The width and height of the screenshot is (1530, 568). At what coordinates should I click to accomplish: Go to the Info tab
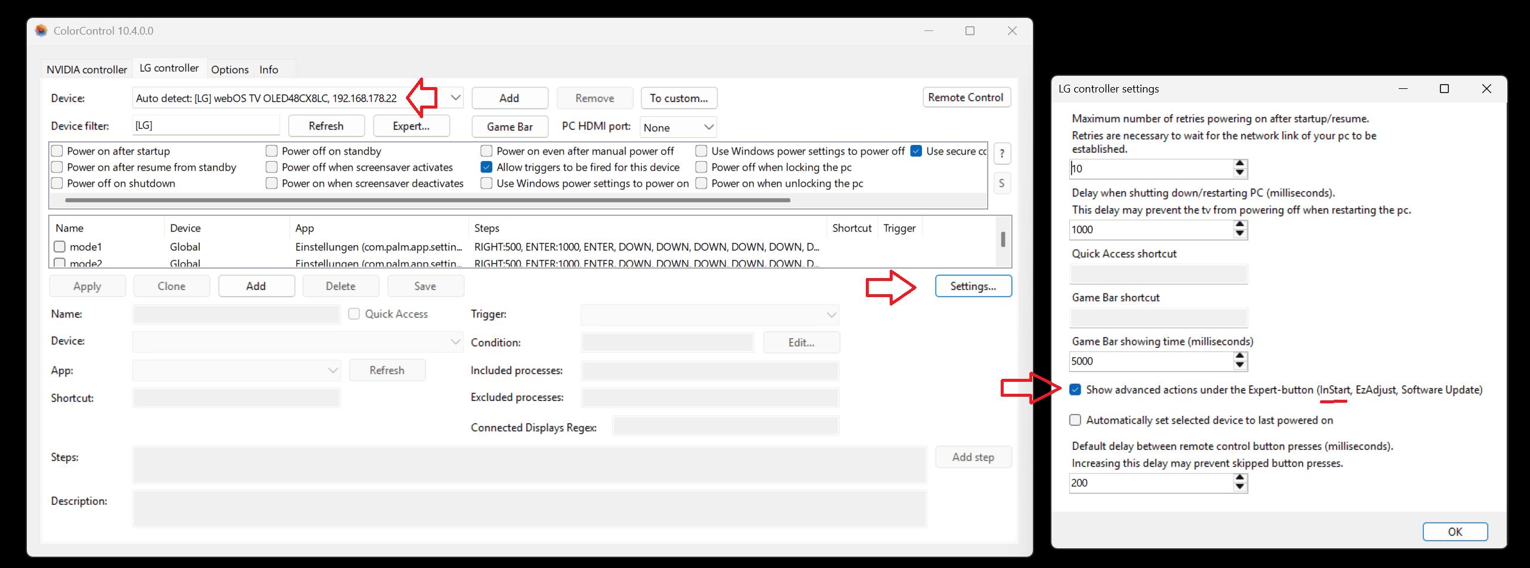point(269,70)
